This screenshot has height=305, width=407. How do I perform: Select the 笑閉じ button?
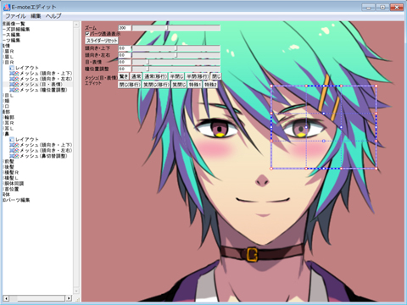pos(179,85)
